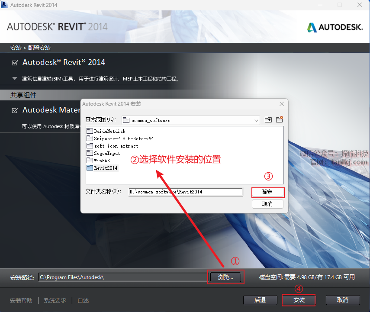Click the Autodesk logo in header
Viewport: 370px width, 312px height.
pyautogui.click(x=335, y=27)
